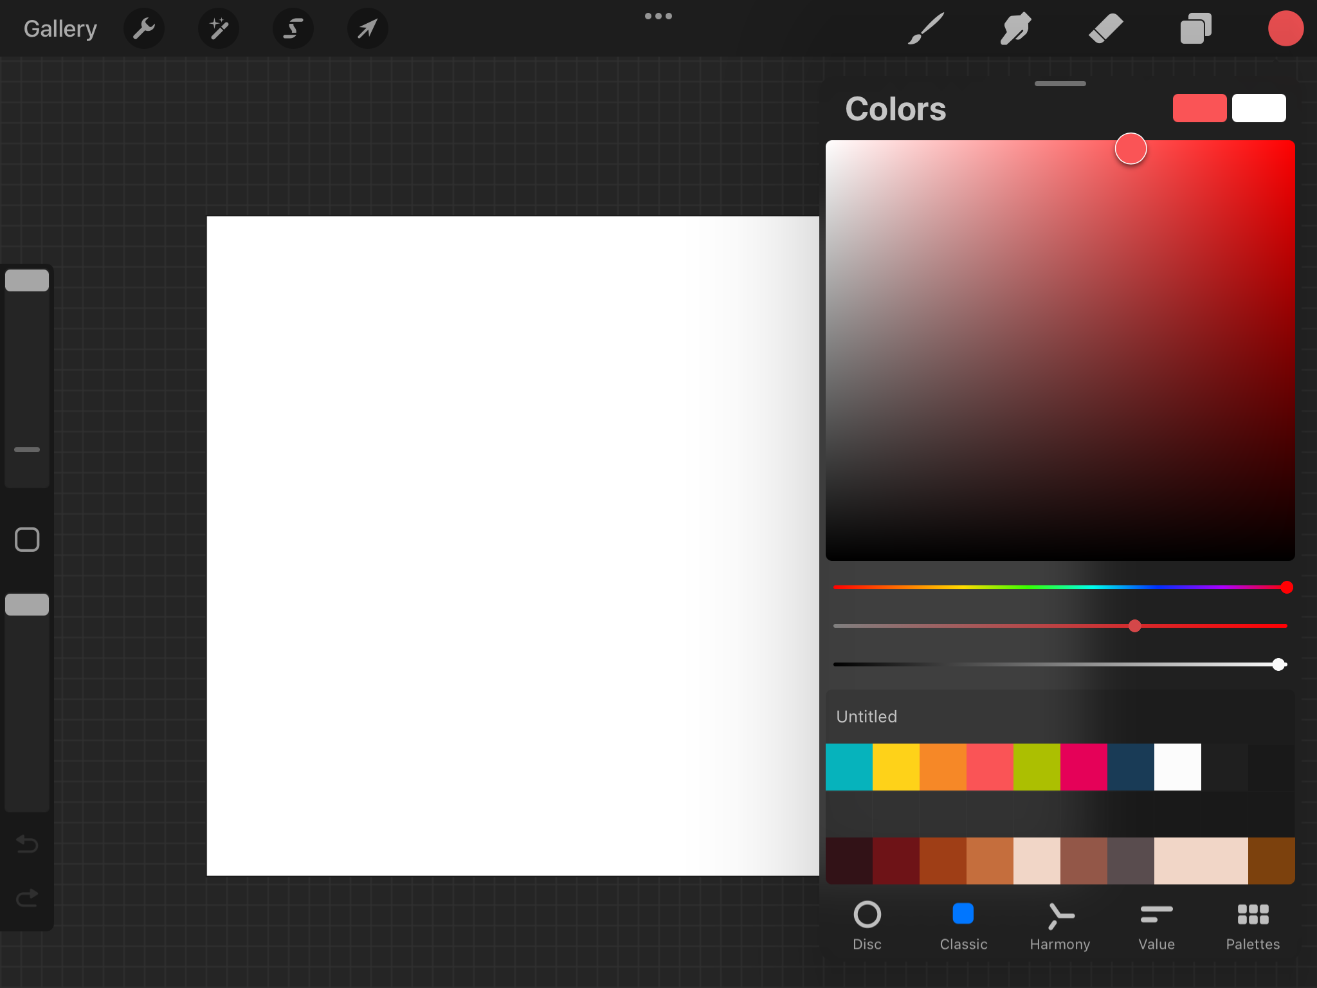The width and height of the screenshot is (1317, 988).
Task: Select the Smudge tool
Action: pyautogui.click(x=1015, y=28)
